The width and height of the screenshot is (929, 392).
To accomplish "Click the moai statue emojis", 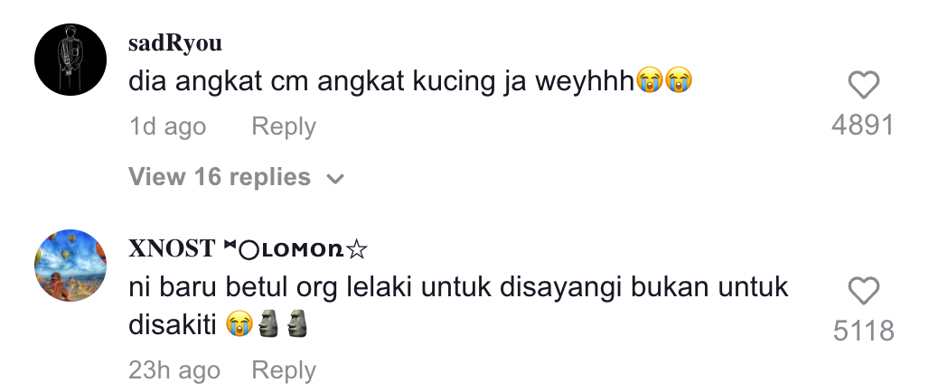I will tap(283, 324).
